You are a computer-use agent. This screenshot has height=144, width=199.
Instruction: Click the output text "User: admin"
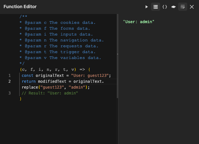point(139,22)
